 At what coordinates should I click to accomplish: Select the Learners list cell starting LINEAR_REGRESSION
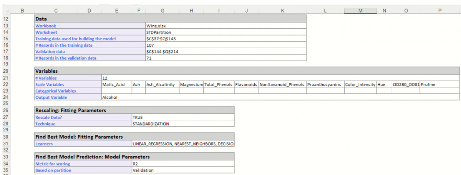tap(182, 144)
